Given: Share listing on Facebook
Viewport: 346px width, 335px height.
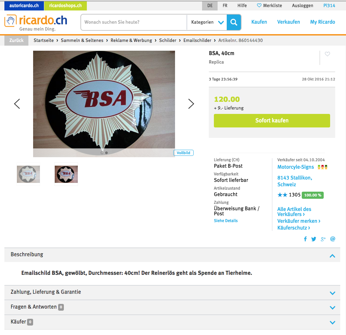Looking at the screenshot, I should pos(305,239).
